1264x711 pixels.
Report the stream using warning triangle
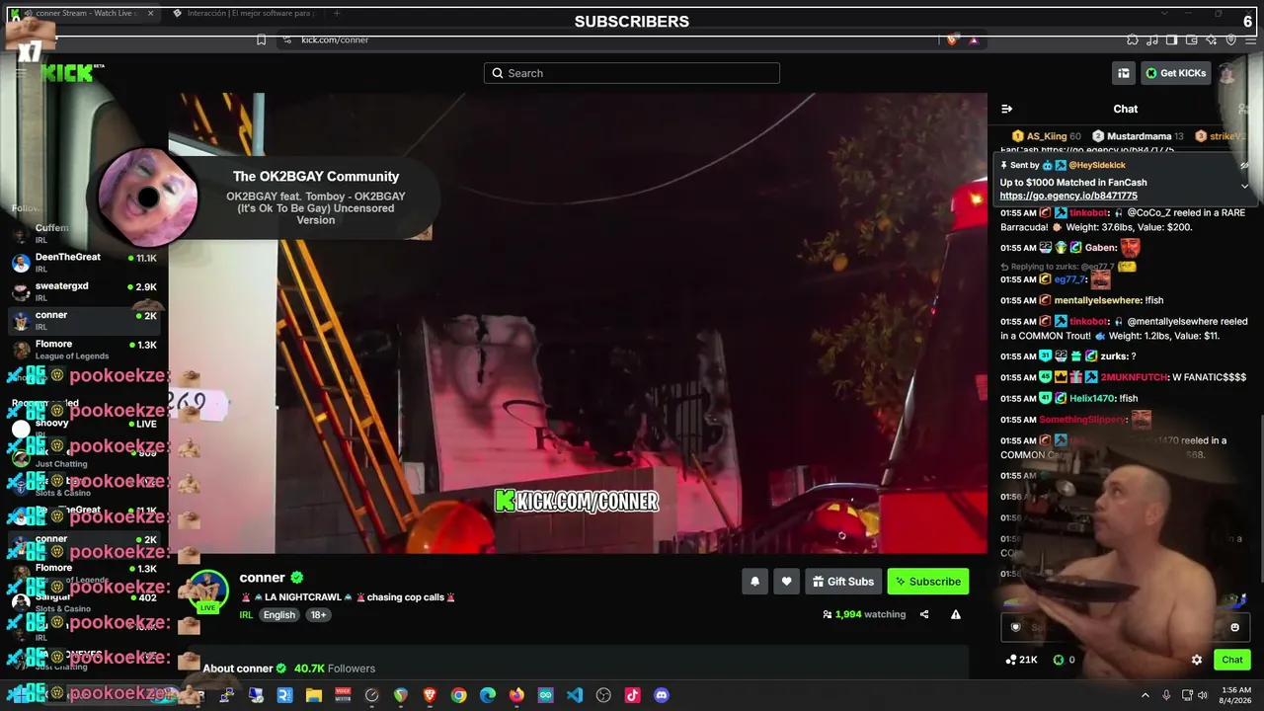[x=956, y=614]
